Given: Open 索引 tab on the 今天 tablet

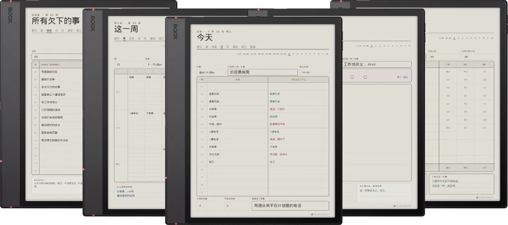Looking at the screenshot, I should (x=199, y=47).
